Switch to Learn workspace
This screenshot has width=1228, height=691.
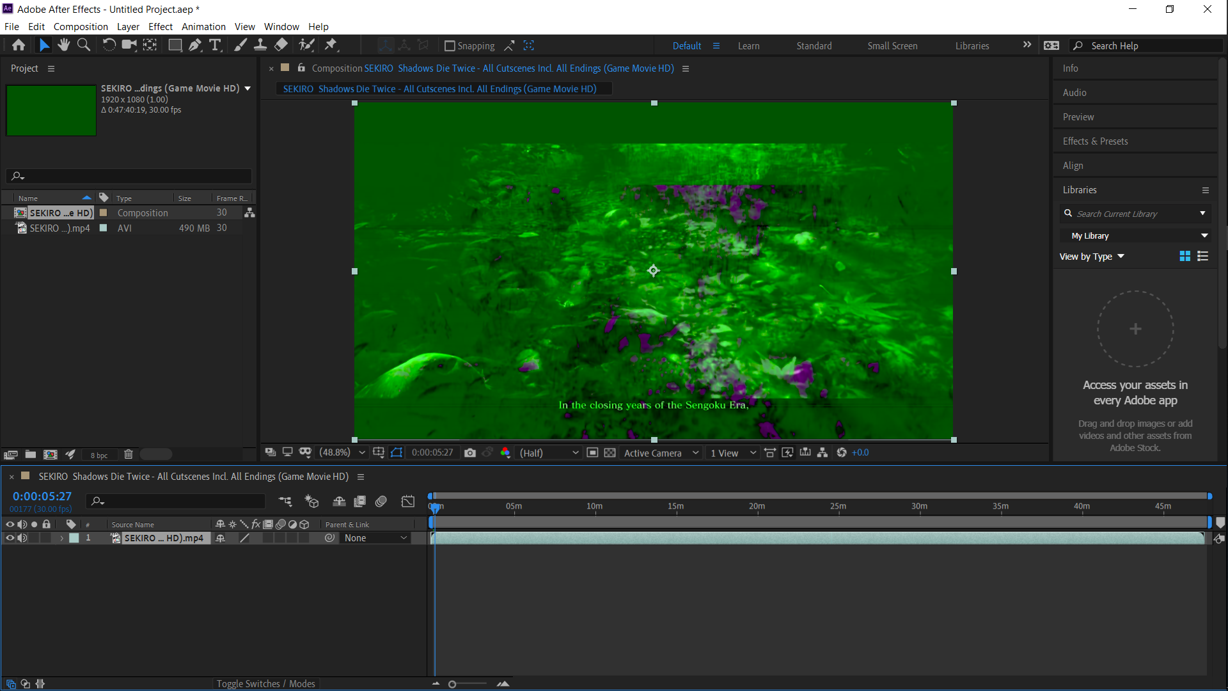(x=749, y=46)
